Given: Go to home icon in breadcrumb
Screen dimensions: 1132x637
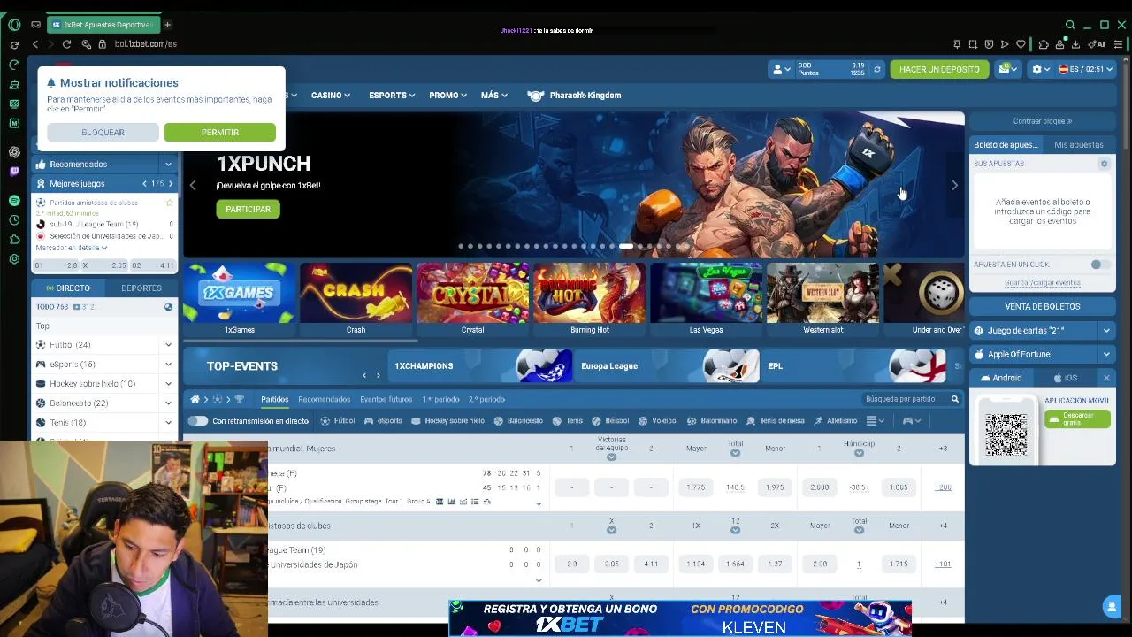Looking at the screenshot, I should click(195, 399).
